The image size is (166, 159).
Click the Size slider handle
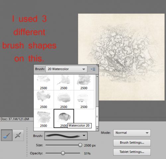tap(80, 145)
